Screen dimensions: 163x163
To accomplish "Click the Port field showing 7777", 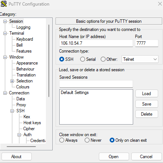I will tap(147, 43).
